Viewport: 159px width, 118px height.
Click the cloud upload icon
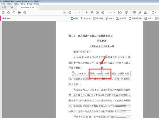click(x=14, y=13)
